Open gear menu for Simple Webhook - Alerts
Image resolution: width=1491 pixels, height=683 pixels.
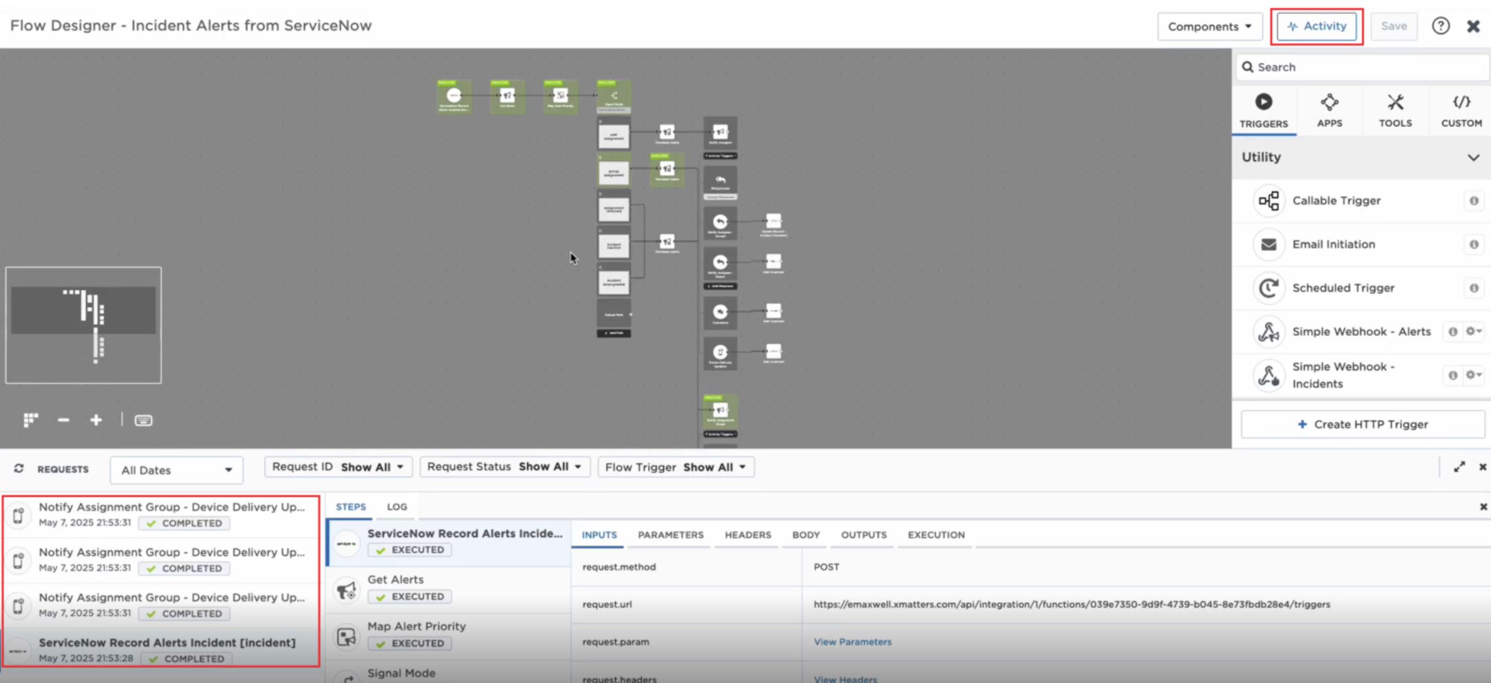click(x=1473, y=331)
